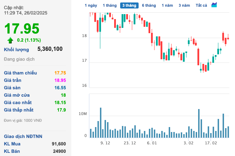The image size is (235, 156).
Task: Click the Khối lượng value 5,360,100
Action: (50, 49)
